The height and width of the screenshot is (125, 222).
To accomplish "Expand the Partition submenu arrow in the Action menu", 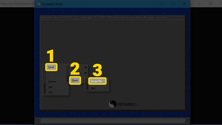I will pyautogui.click(x=86, y=73).
